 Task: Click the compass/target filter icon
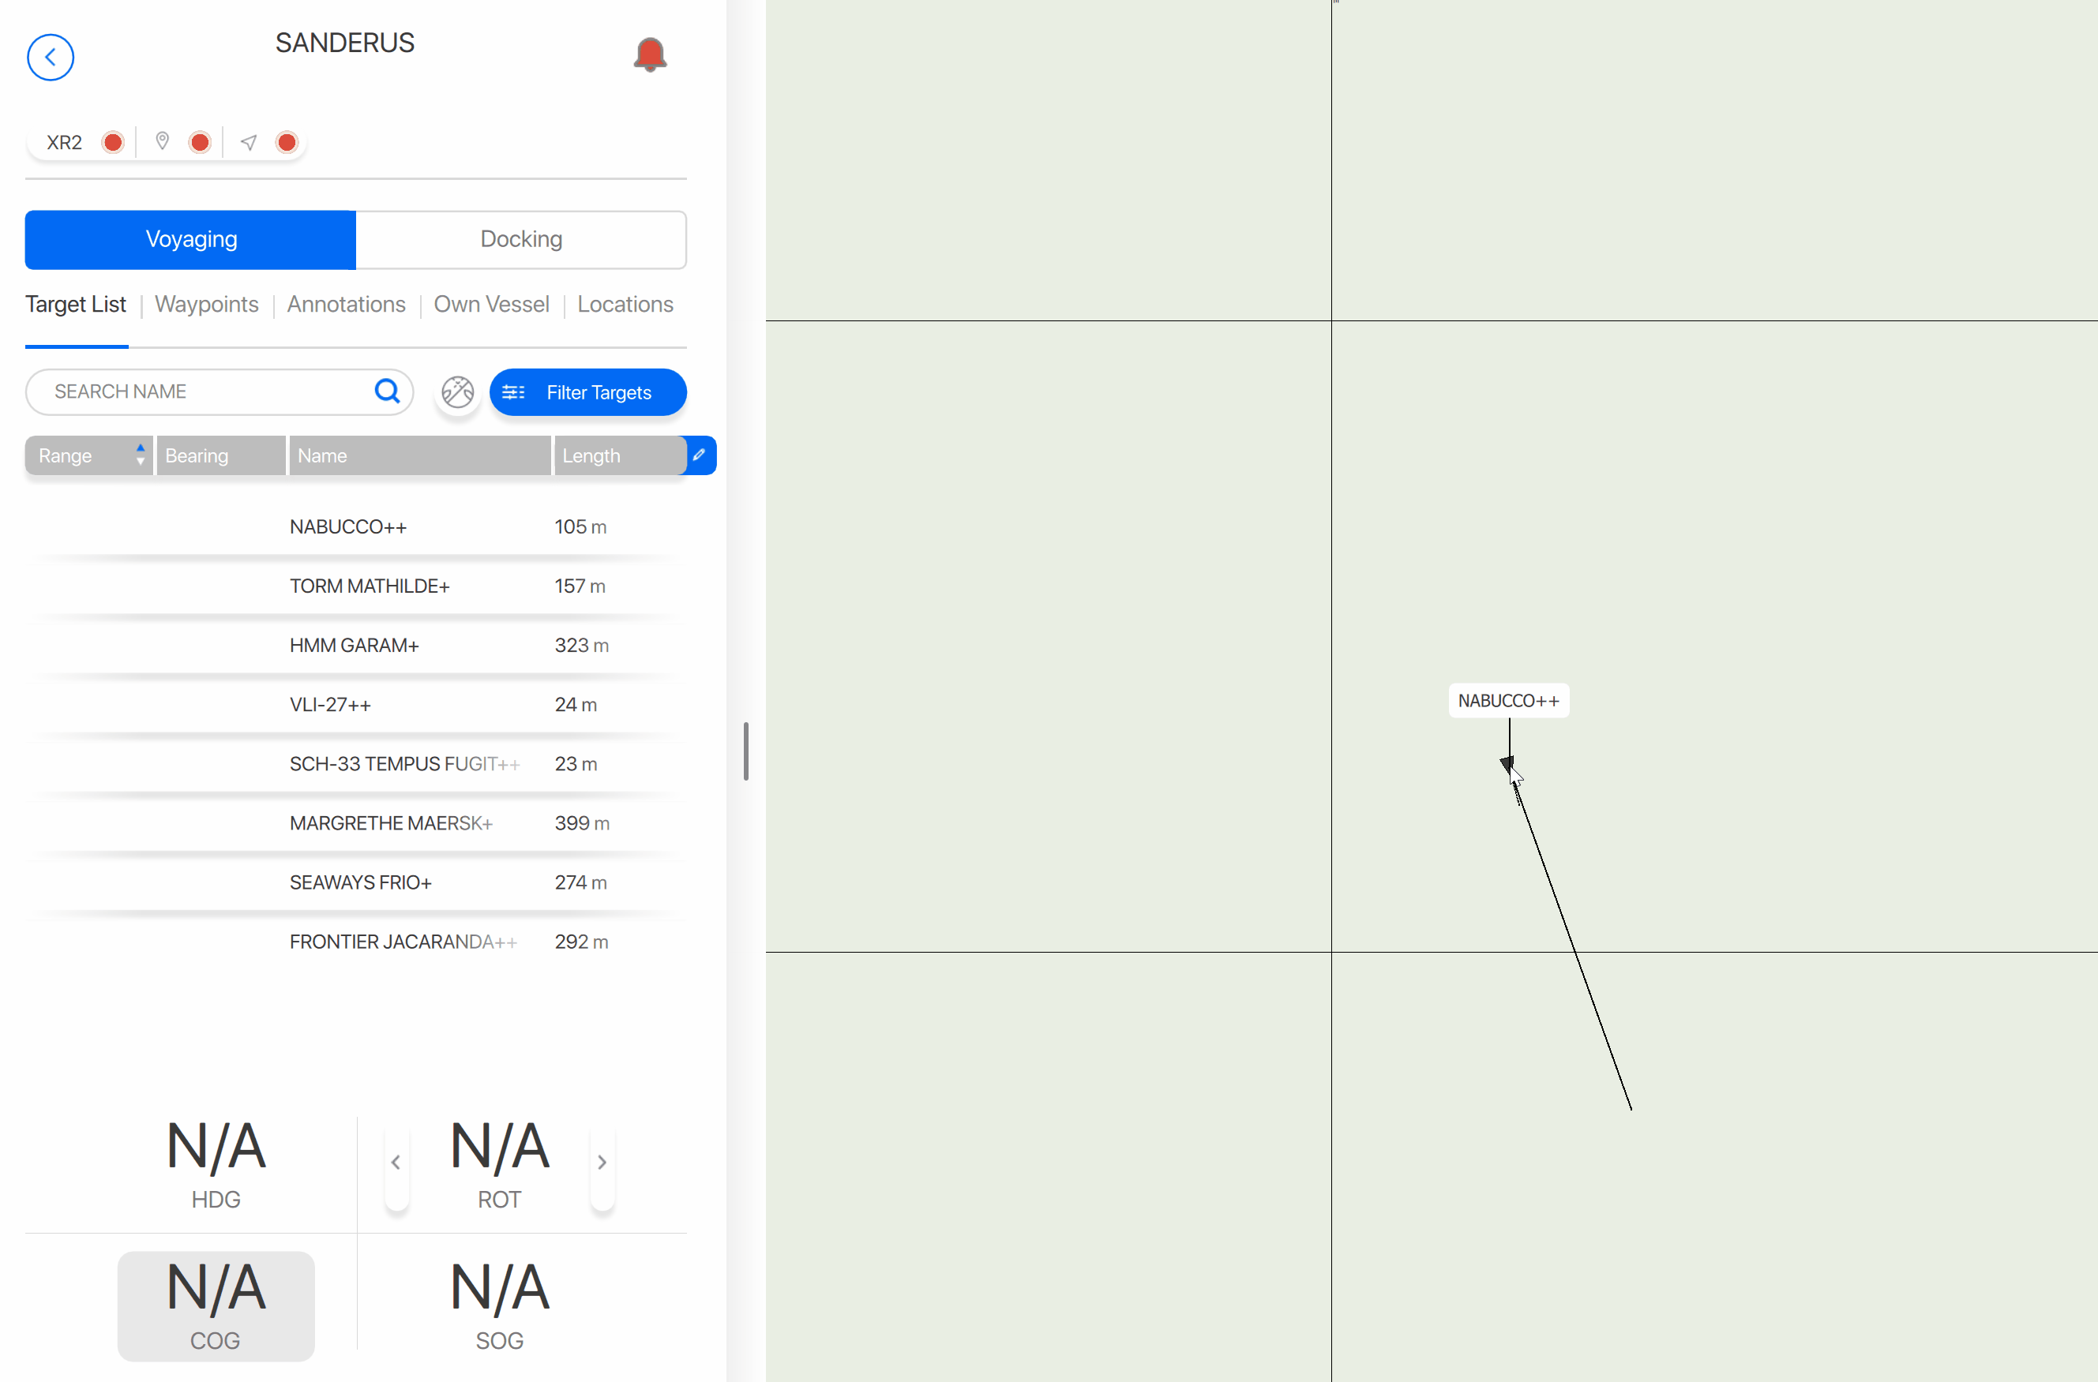pyautogui.click(x=456, y=391)
